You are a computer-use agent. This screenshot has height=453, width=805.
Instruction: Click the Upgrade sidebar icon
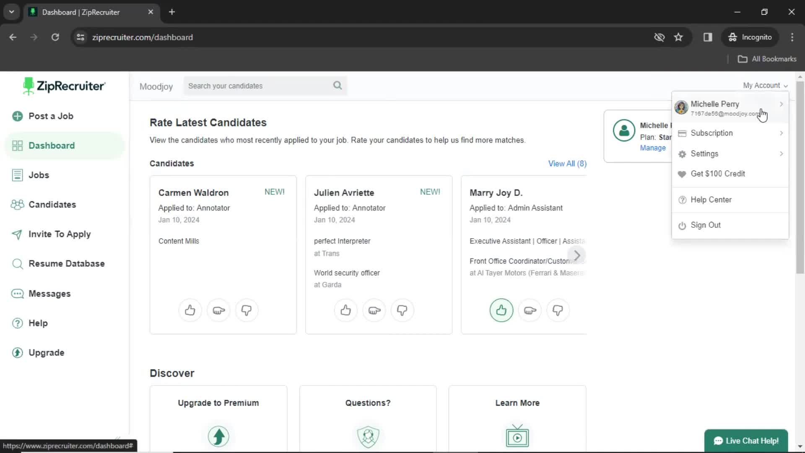(17, 352)
